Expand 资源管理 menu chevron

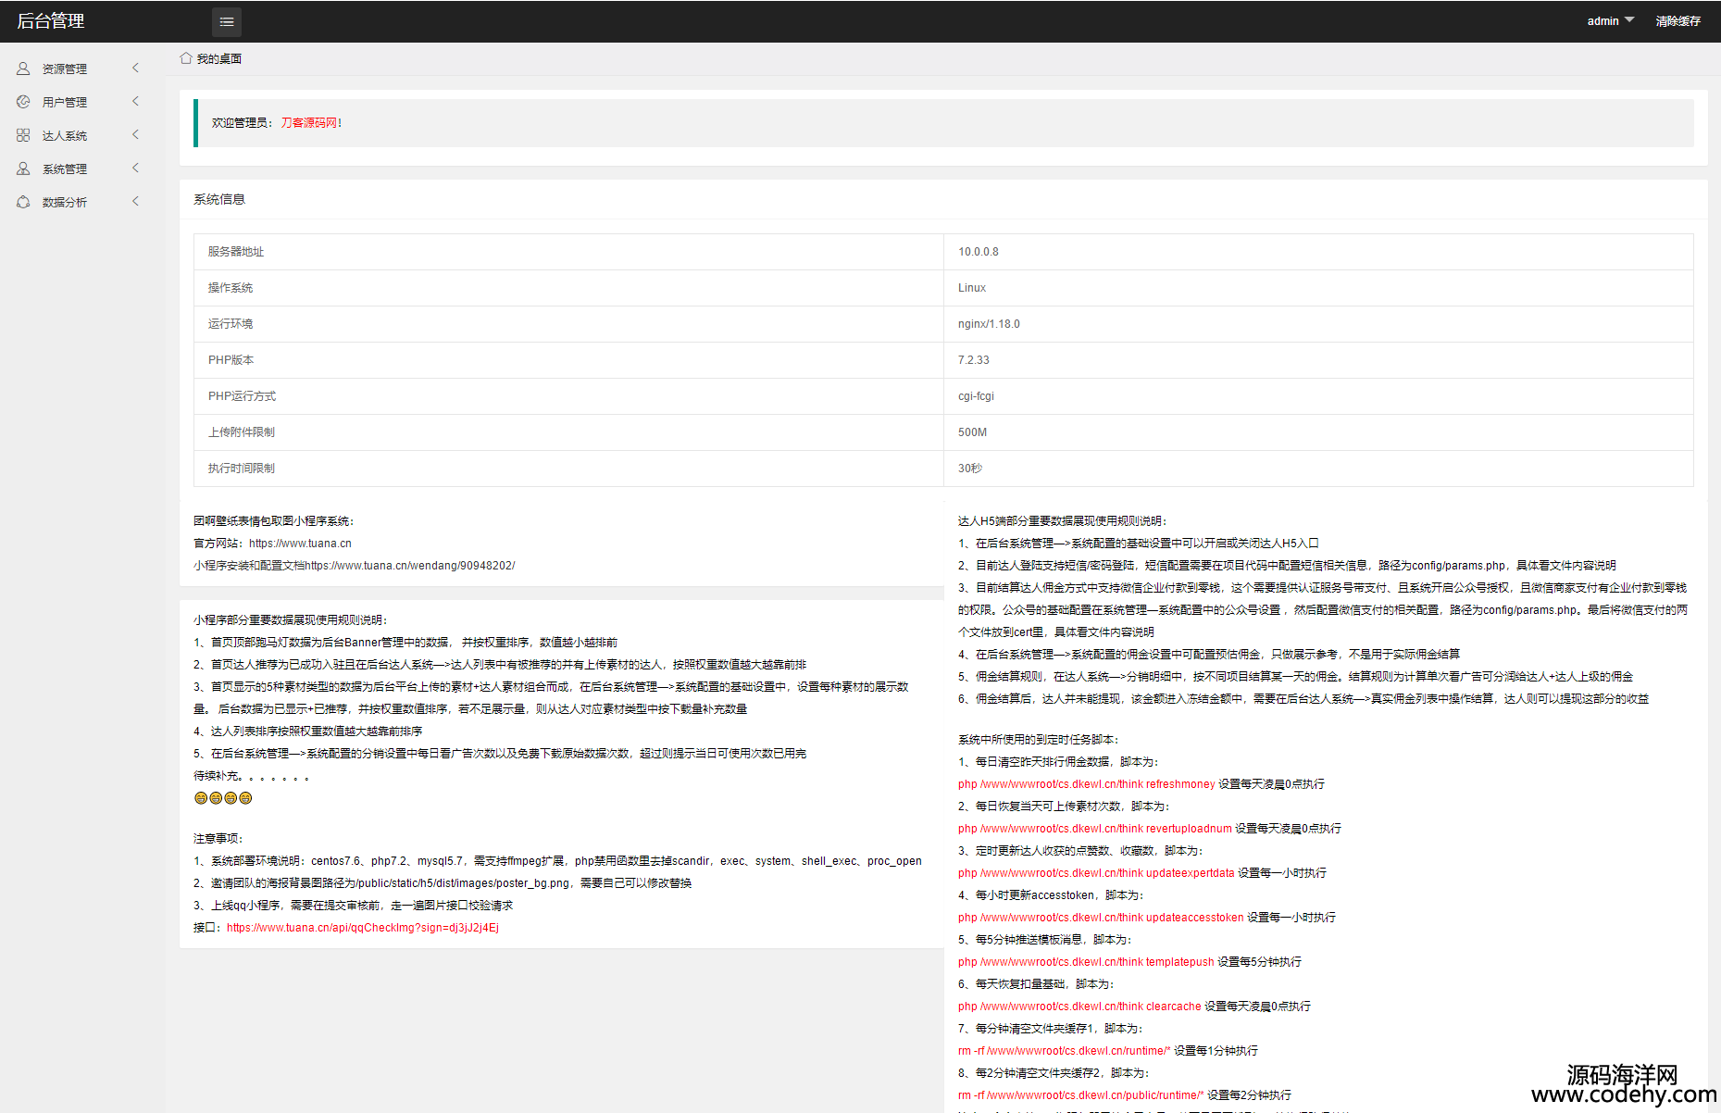click(135, 68)
